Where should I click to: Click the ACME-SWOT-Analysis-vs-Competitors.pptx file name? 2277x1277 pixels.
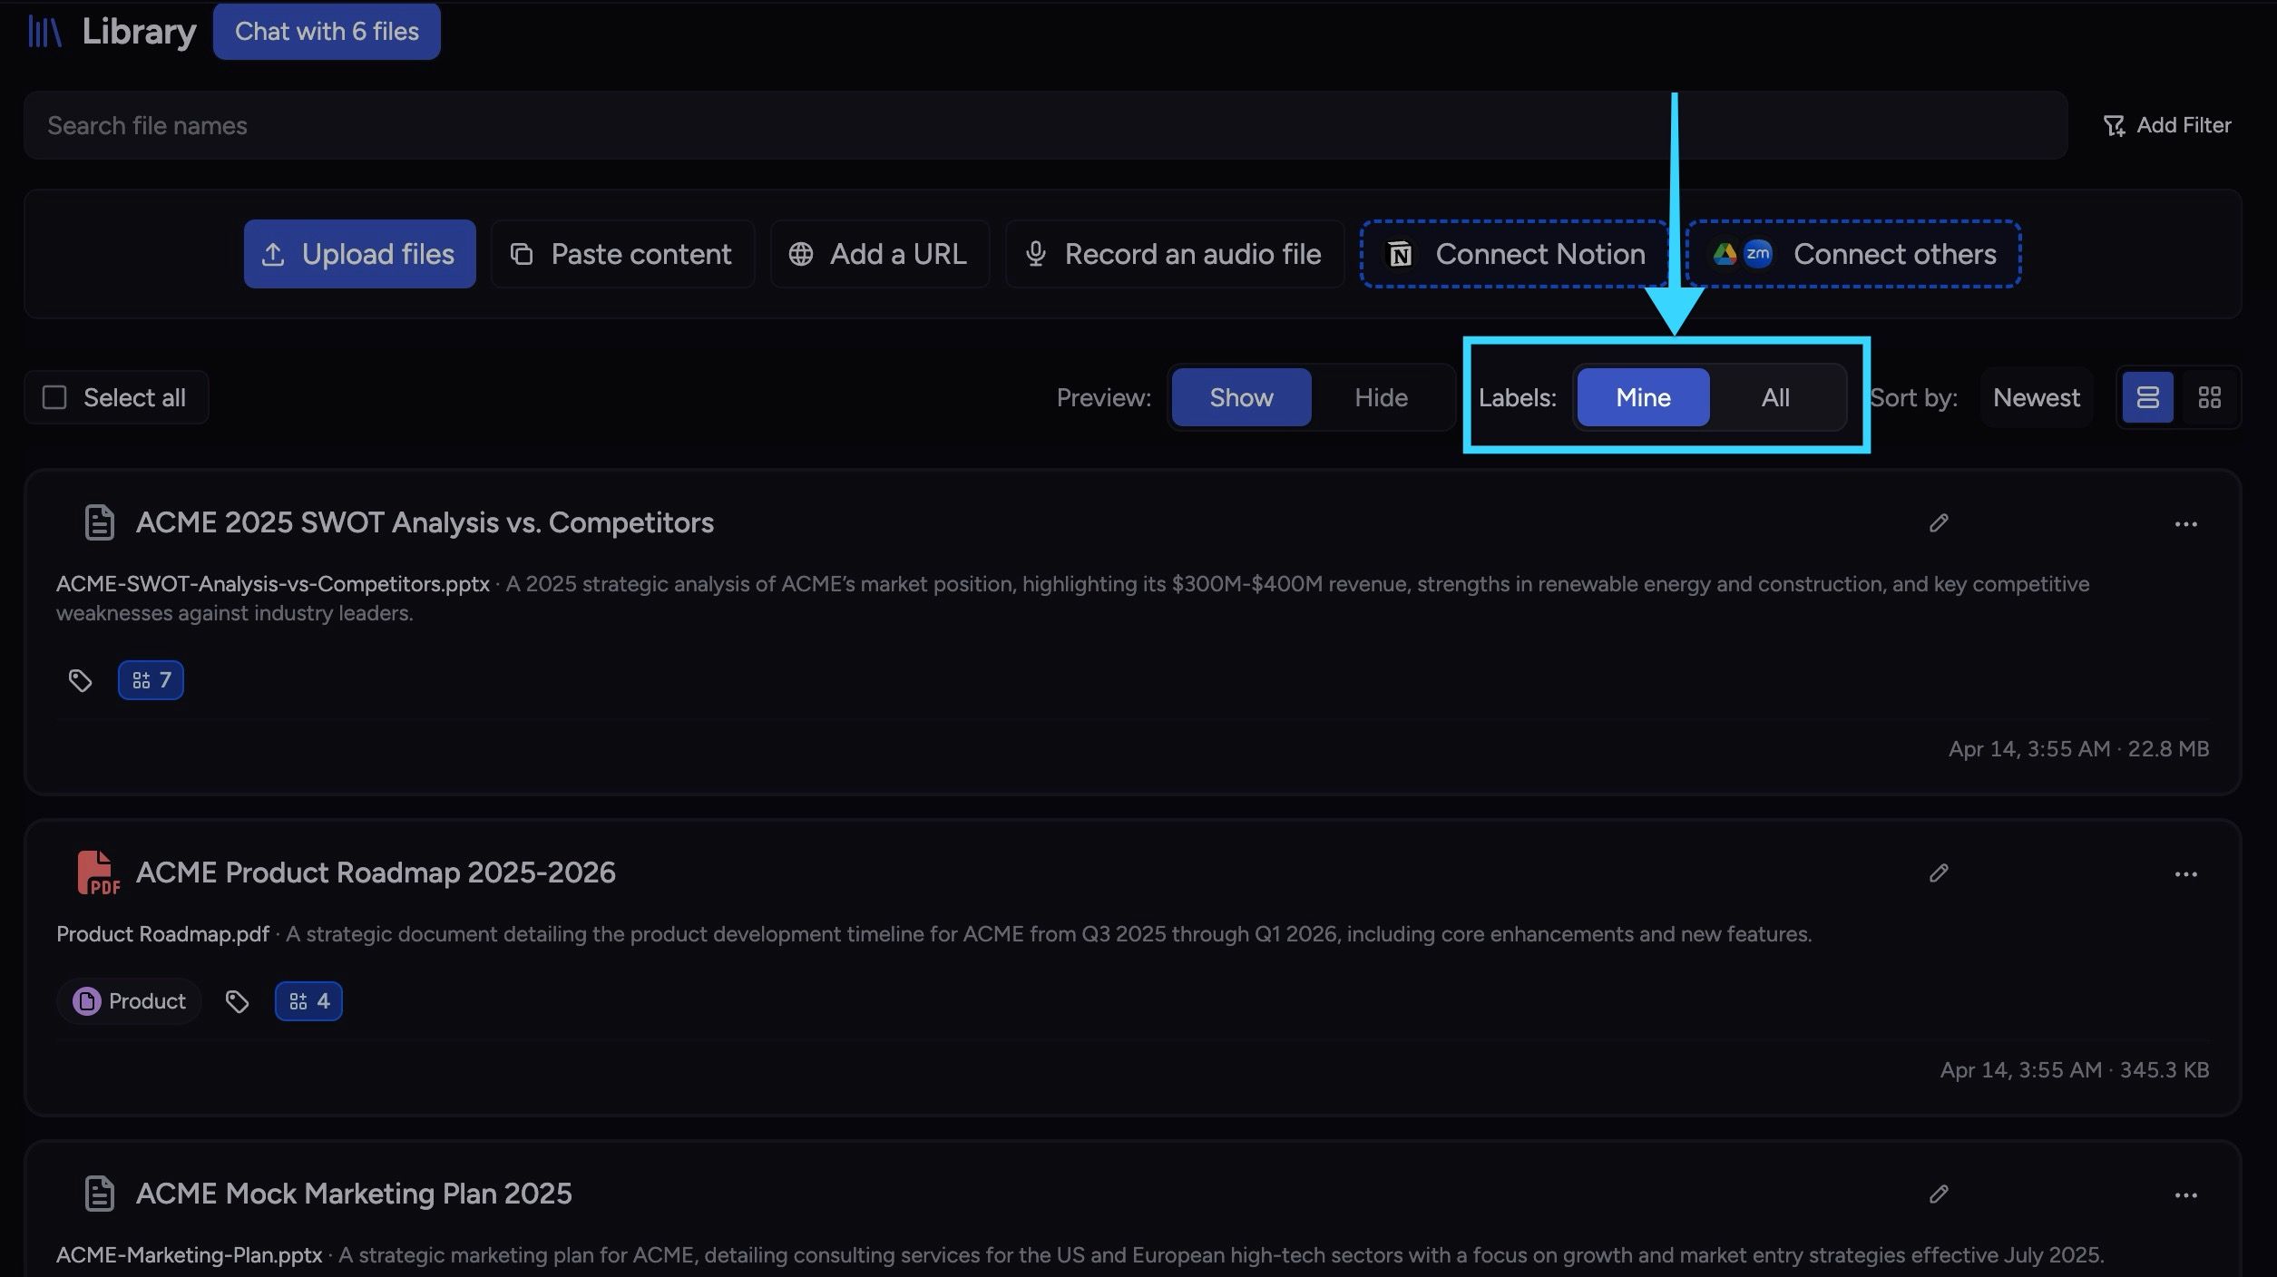pos(273,584)
